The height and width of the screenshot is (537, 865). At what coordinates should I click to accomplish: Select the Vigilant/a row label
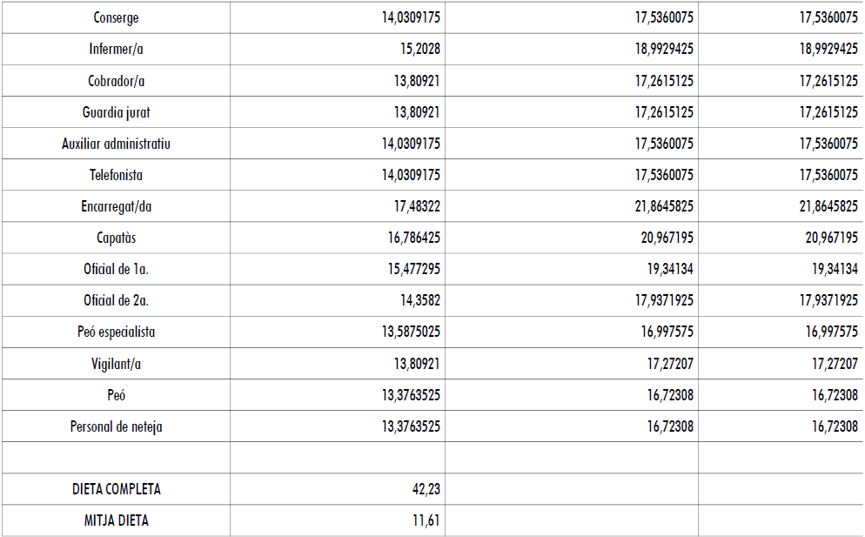click(116, 364)
